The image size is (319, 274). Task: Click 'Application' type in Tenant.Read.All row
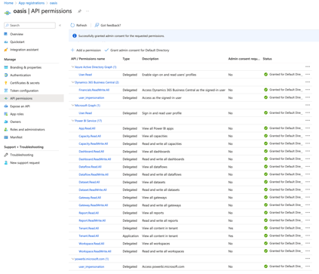[x=130, y=236]
